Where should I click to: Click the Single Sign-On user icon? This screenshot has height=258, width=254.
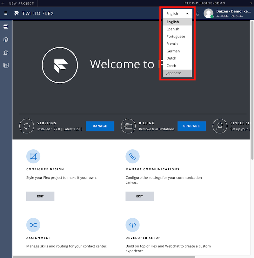220,126
